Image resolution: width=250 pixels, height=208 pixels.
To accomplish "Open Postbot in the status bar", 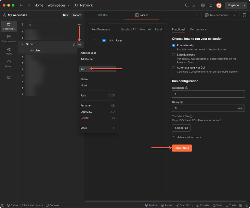I will (151, 205).
